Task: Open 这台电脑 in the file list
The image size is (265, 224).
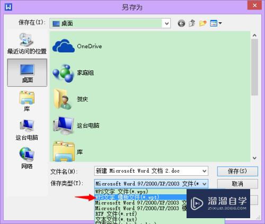Action: pos(76,126)
